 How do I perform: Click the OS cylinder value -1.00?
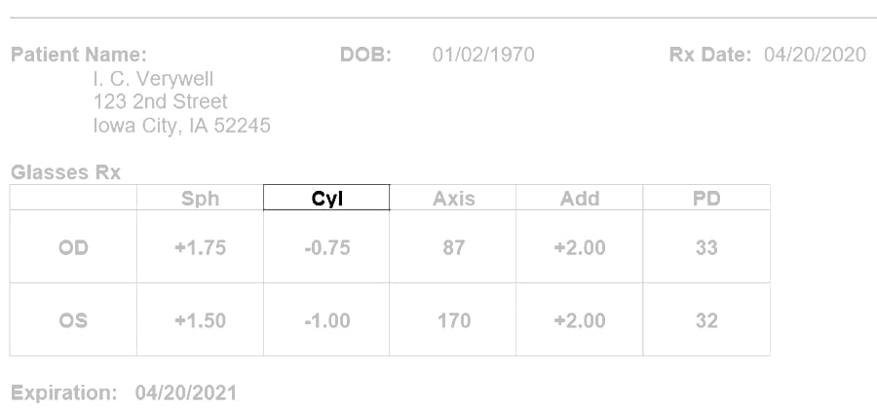[x=327, y=320]
